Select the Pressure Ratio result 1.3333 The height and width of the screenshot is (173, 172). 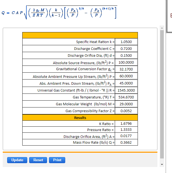click(126, 129)
